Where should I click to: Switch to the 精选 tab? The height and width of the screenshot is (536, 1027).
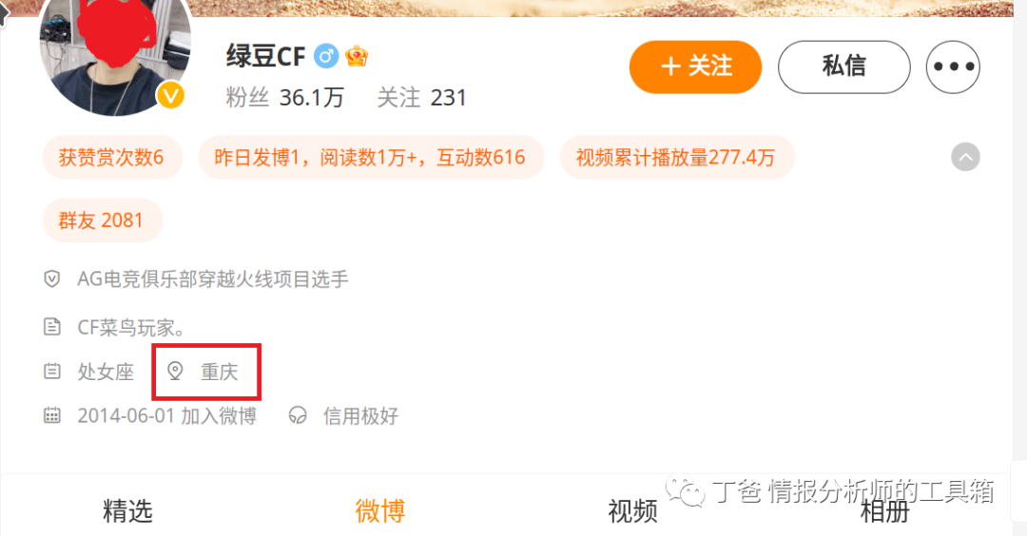127,510
